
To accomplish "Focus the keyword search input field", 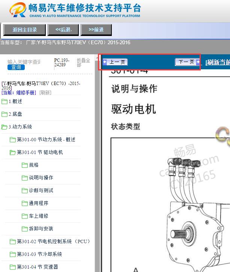I will 24,61.
